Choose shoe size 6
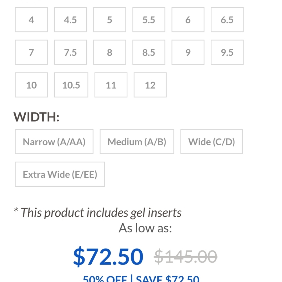Viewport: 282px width, 282px height. pyautogui.click(x=188, y=20)
